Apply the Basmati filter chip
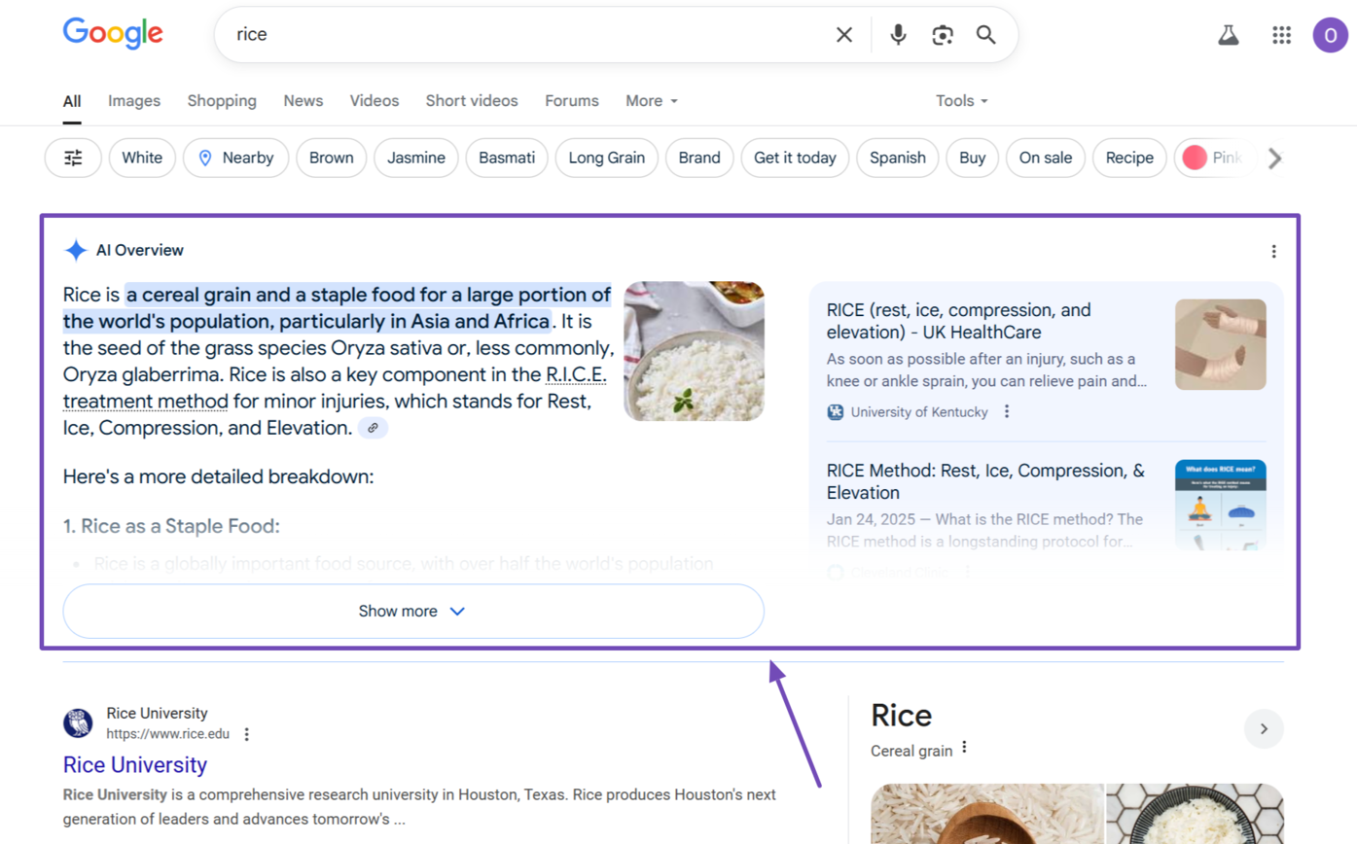 (507, 158)
